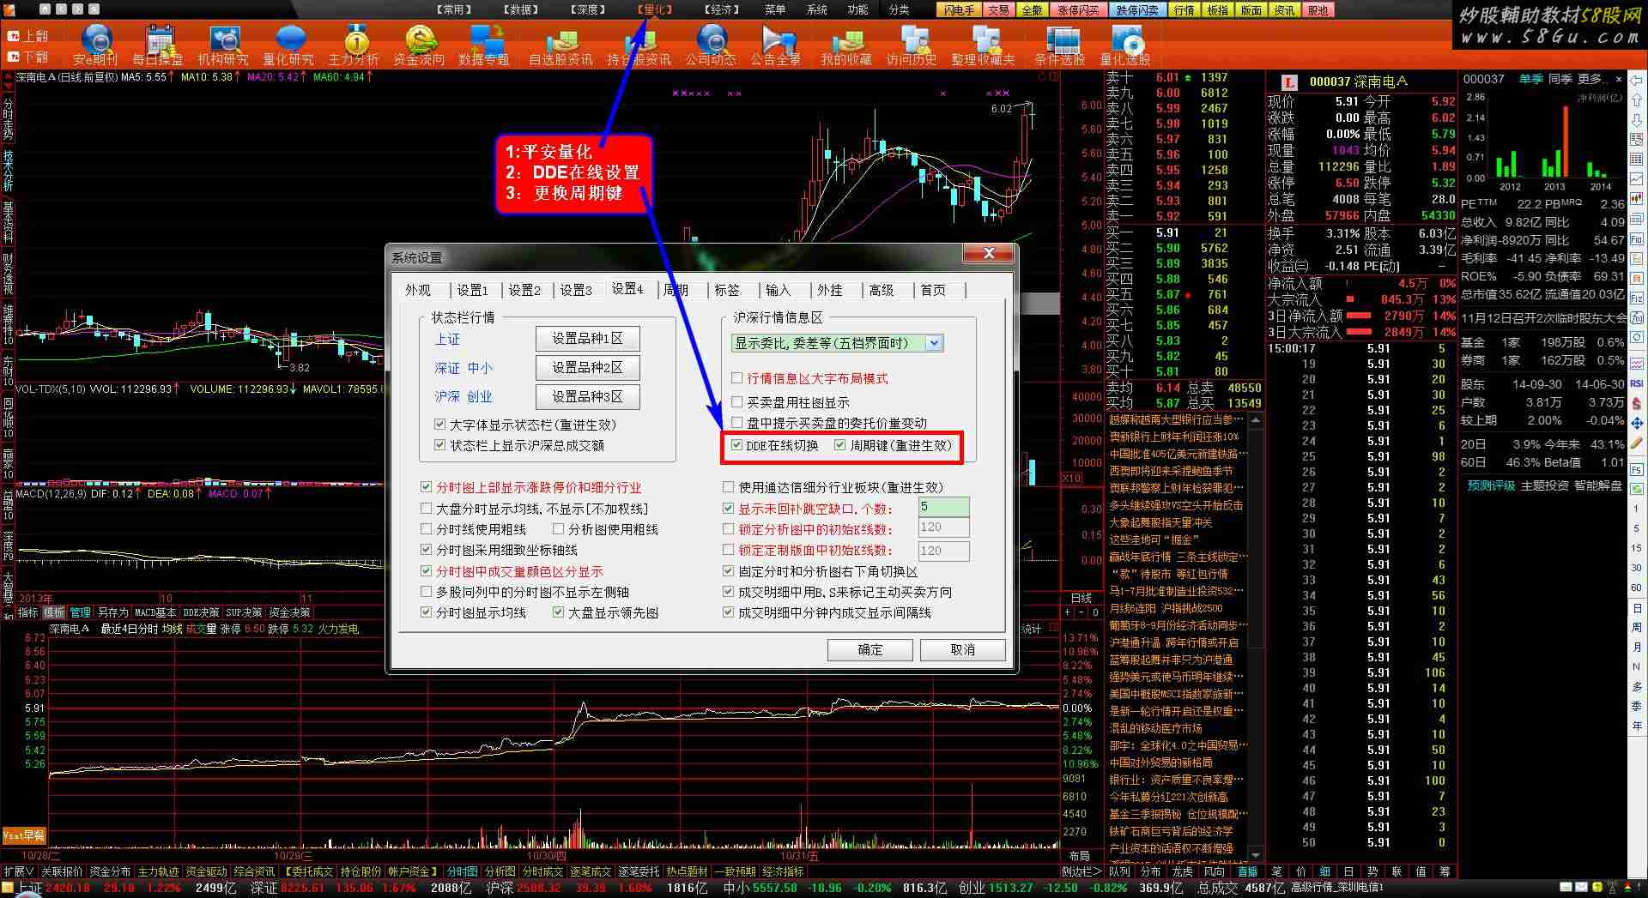
Task: Click the 跌停闪卖 button
Action: coord(1137,10)
